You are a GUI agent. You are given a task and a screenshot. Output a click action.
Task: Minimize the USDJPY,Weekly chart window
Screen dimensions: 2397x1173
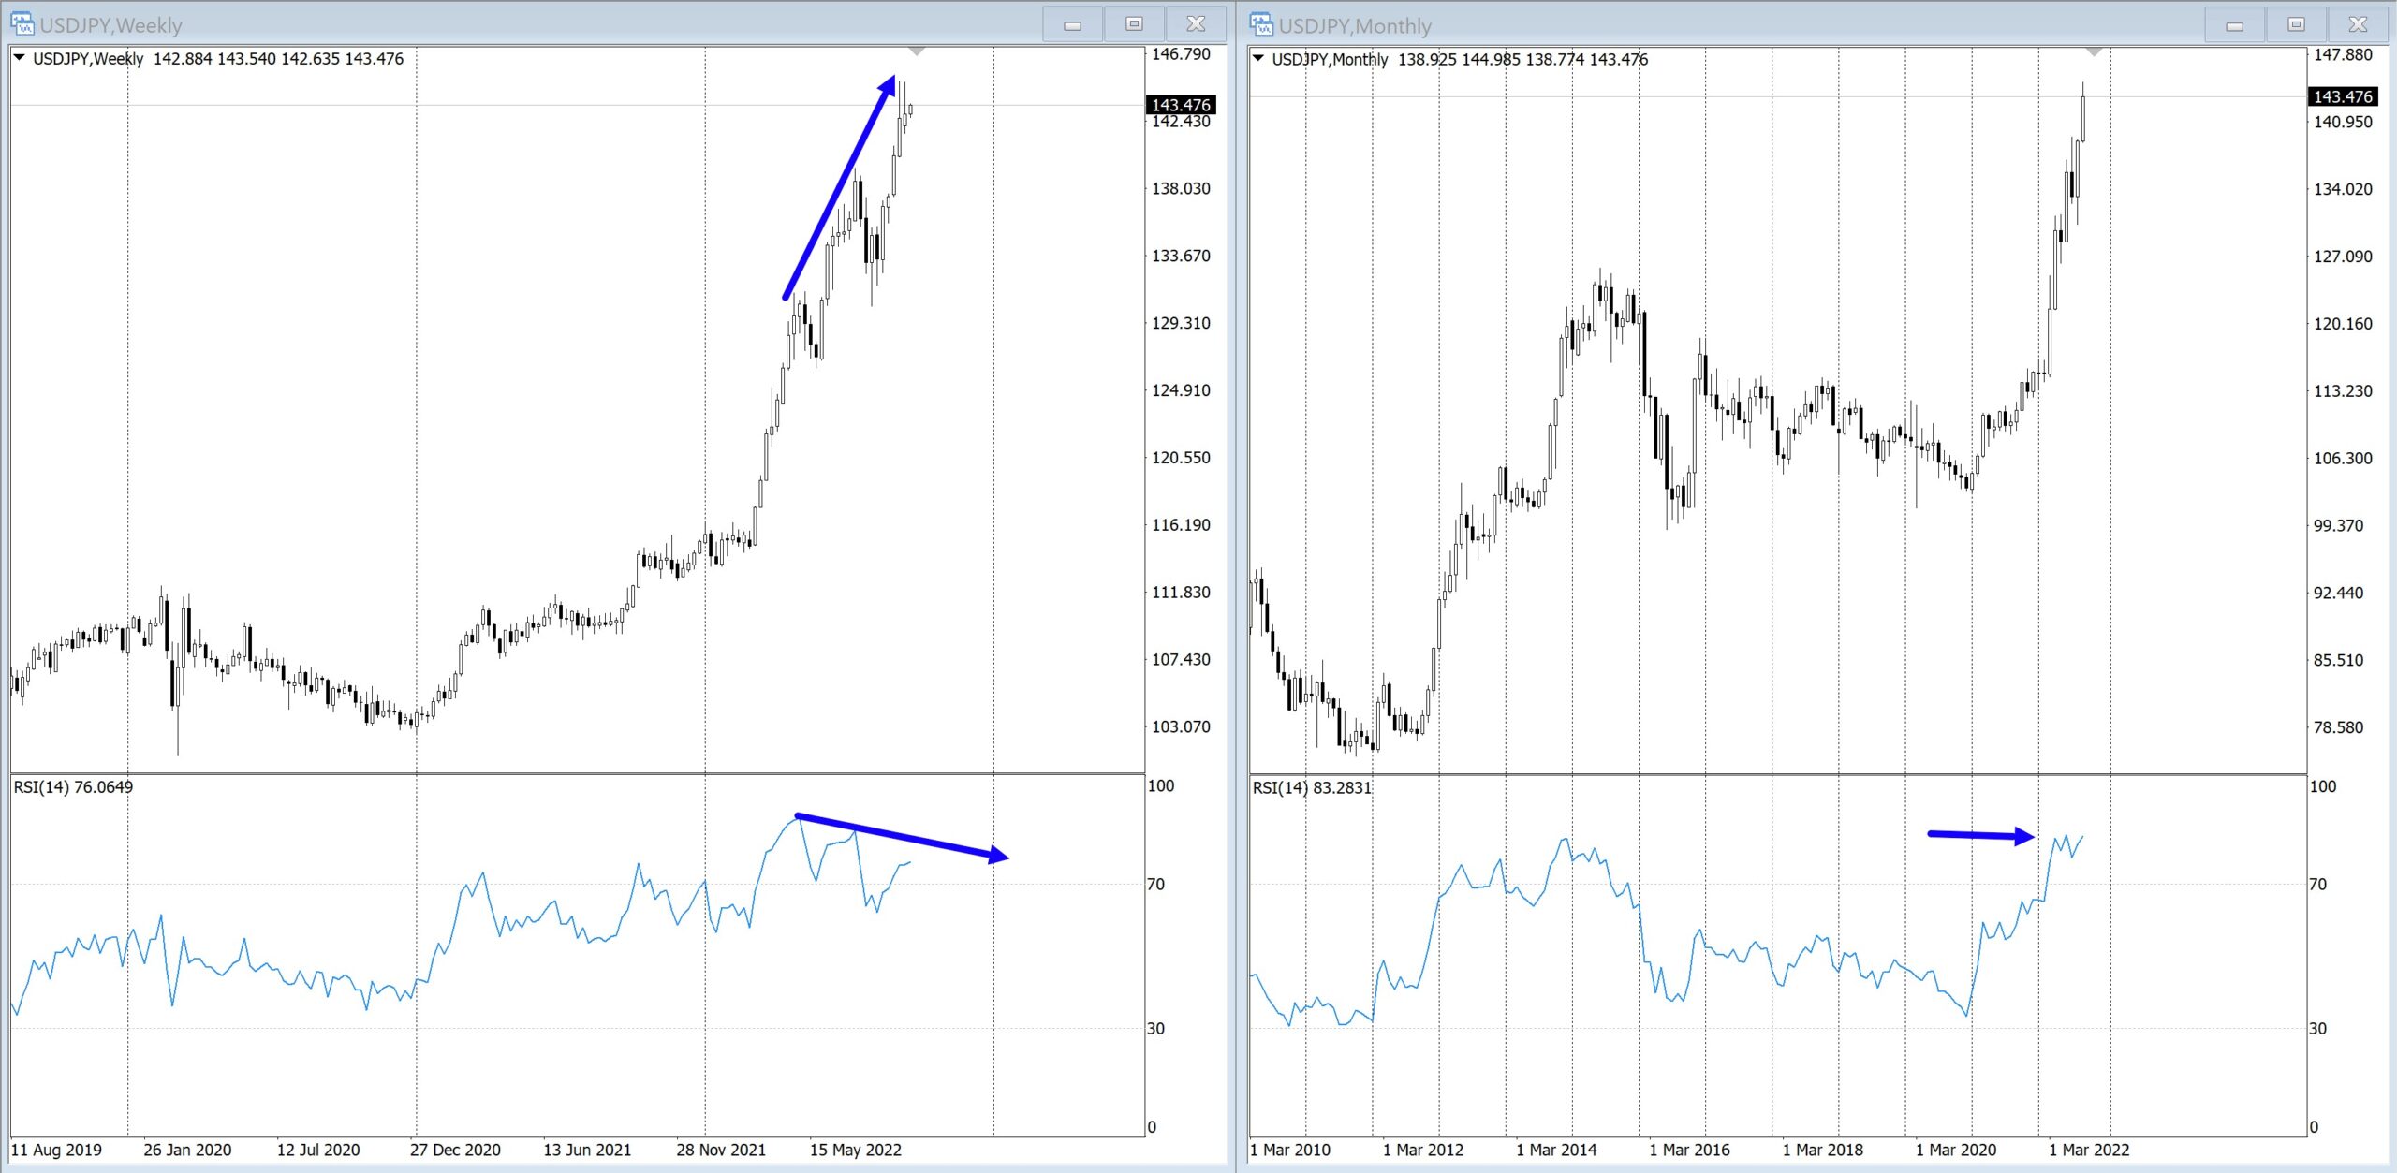[x=1073, y=25]
